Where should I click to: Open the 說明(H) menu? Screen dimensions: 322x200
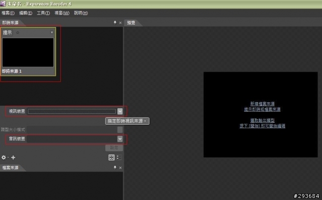pyautogui.click(x=81, y=13)
